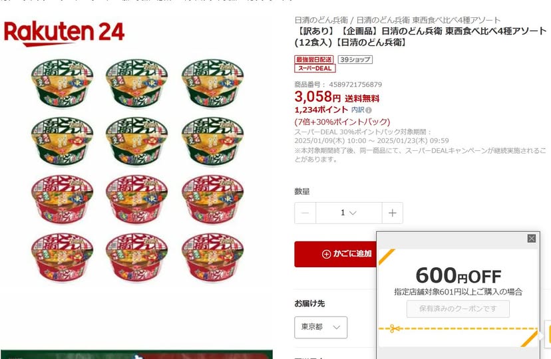Click the 最強翌日配送 badge
Viewport: 551px width, 359px height.
coord(314,59)
